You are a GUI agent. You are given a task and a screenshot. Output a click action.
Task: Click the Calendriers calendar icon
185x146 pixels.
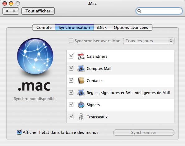coord(81,56)
